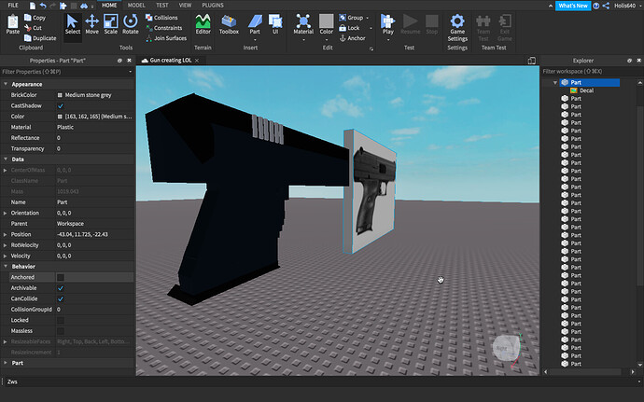Enable the Anchored checkbox
This screenshot has height=402, width=644.
61,277
